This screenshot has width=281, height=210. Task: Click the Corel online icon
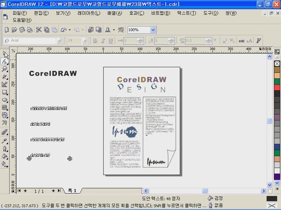(x=121, y=30)
